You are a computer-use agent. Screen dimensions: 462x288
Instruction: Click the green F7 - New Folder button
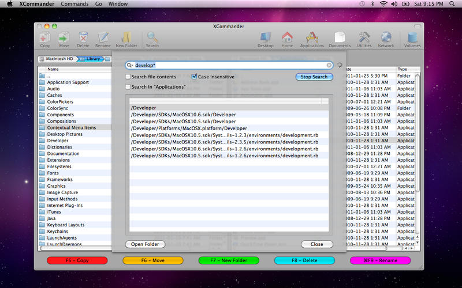click(x=229, y=260)
